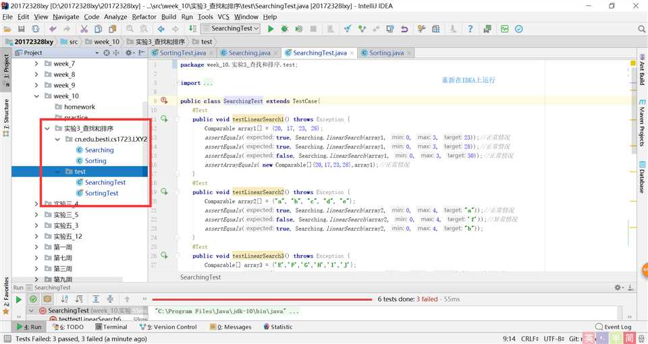
Task: Click the Synchronize refresh toolbar icon
Action: 36,29
